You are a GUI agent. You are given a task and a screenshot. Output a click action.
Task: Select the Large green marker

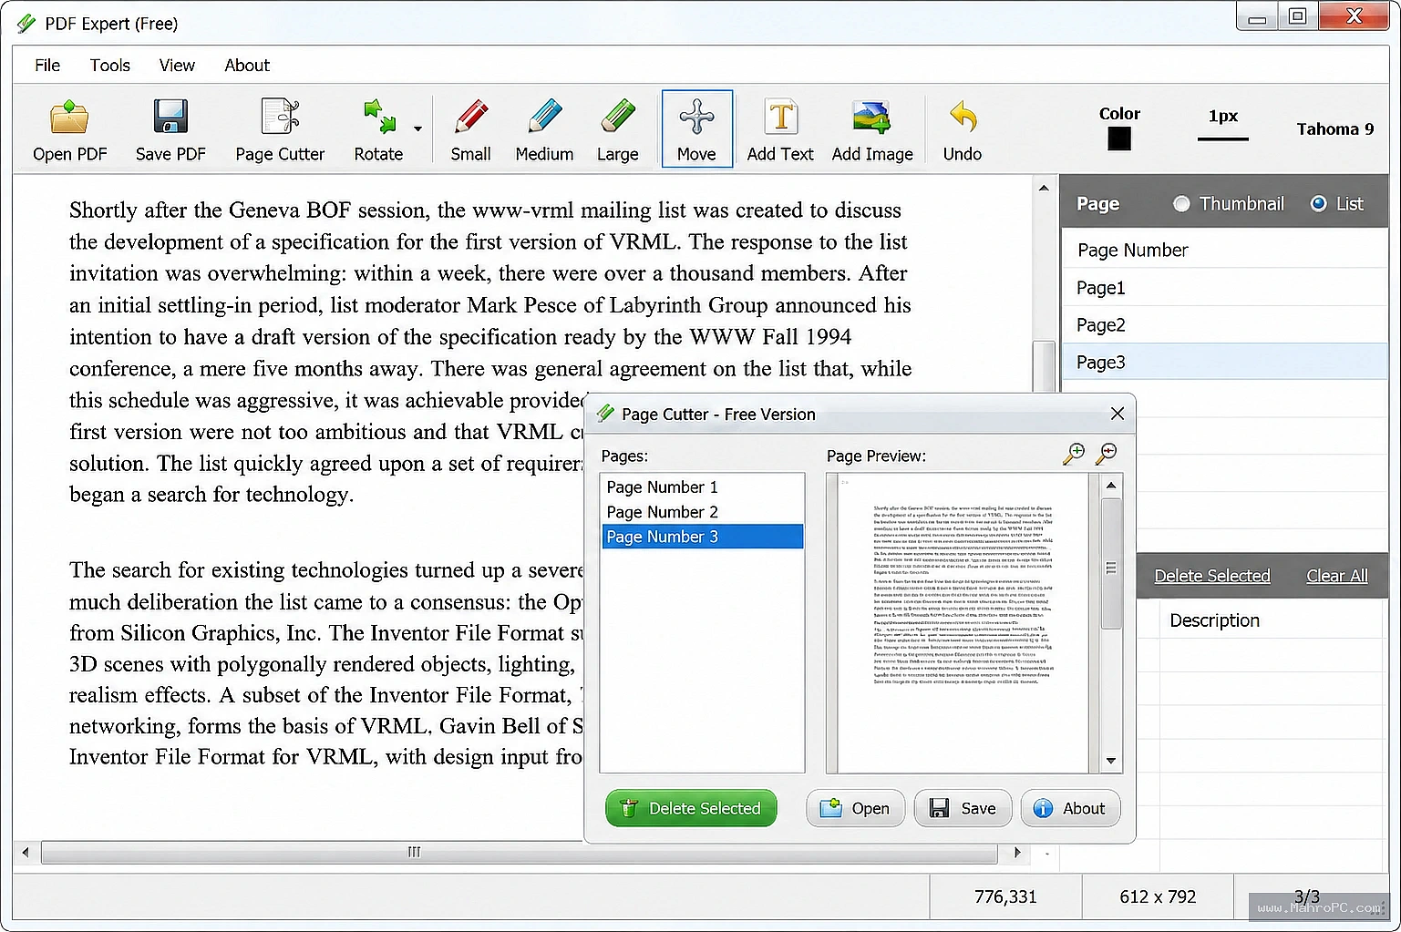click(617, 128)
